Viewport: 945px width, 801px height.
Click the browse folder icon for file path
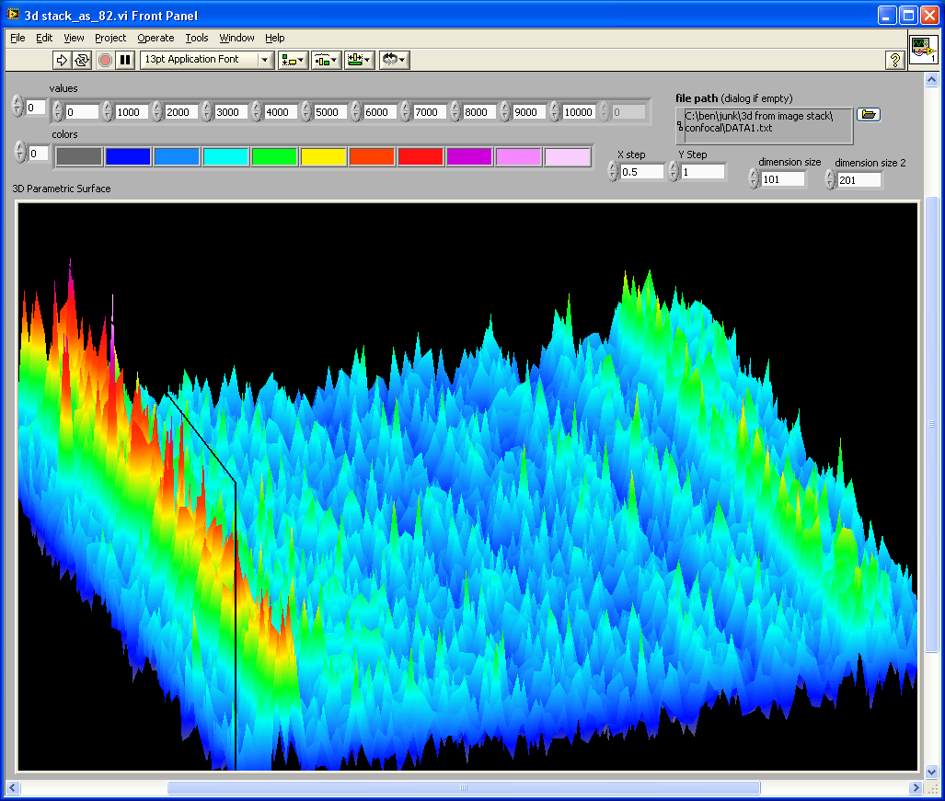click(x=869, y=114)
